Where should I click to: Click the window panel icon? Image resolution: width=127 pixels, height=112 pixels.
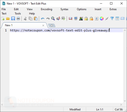[117, 18]
